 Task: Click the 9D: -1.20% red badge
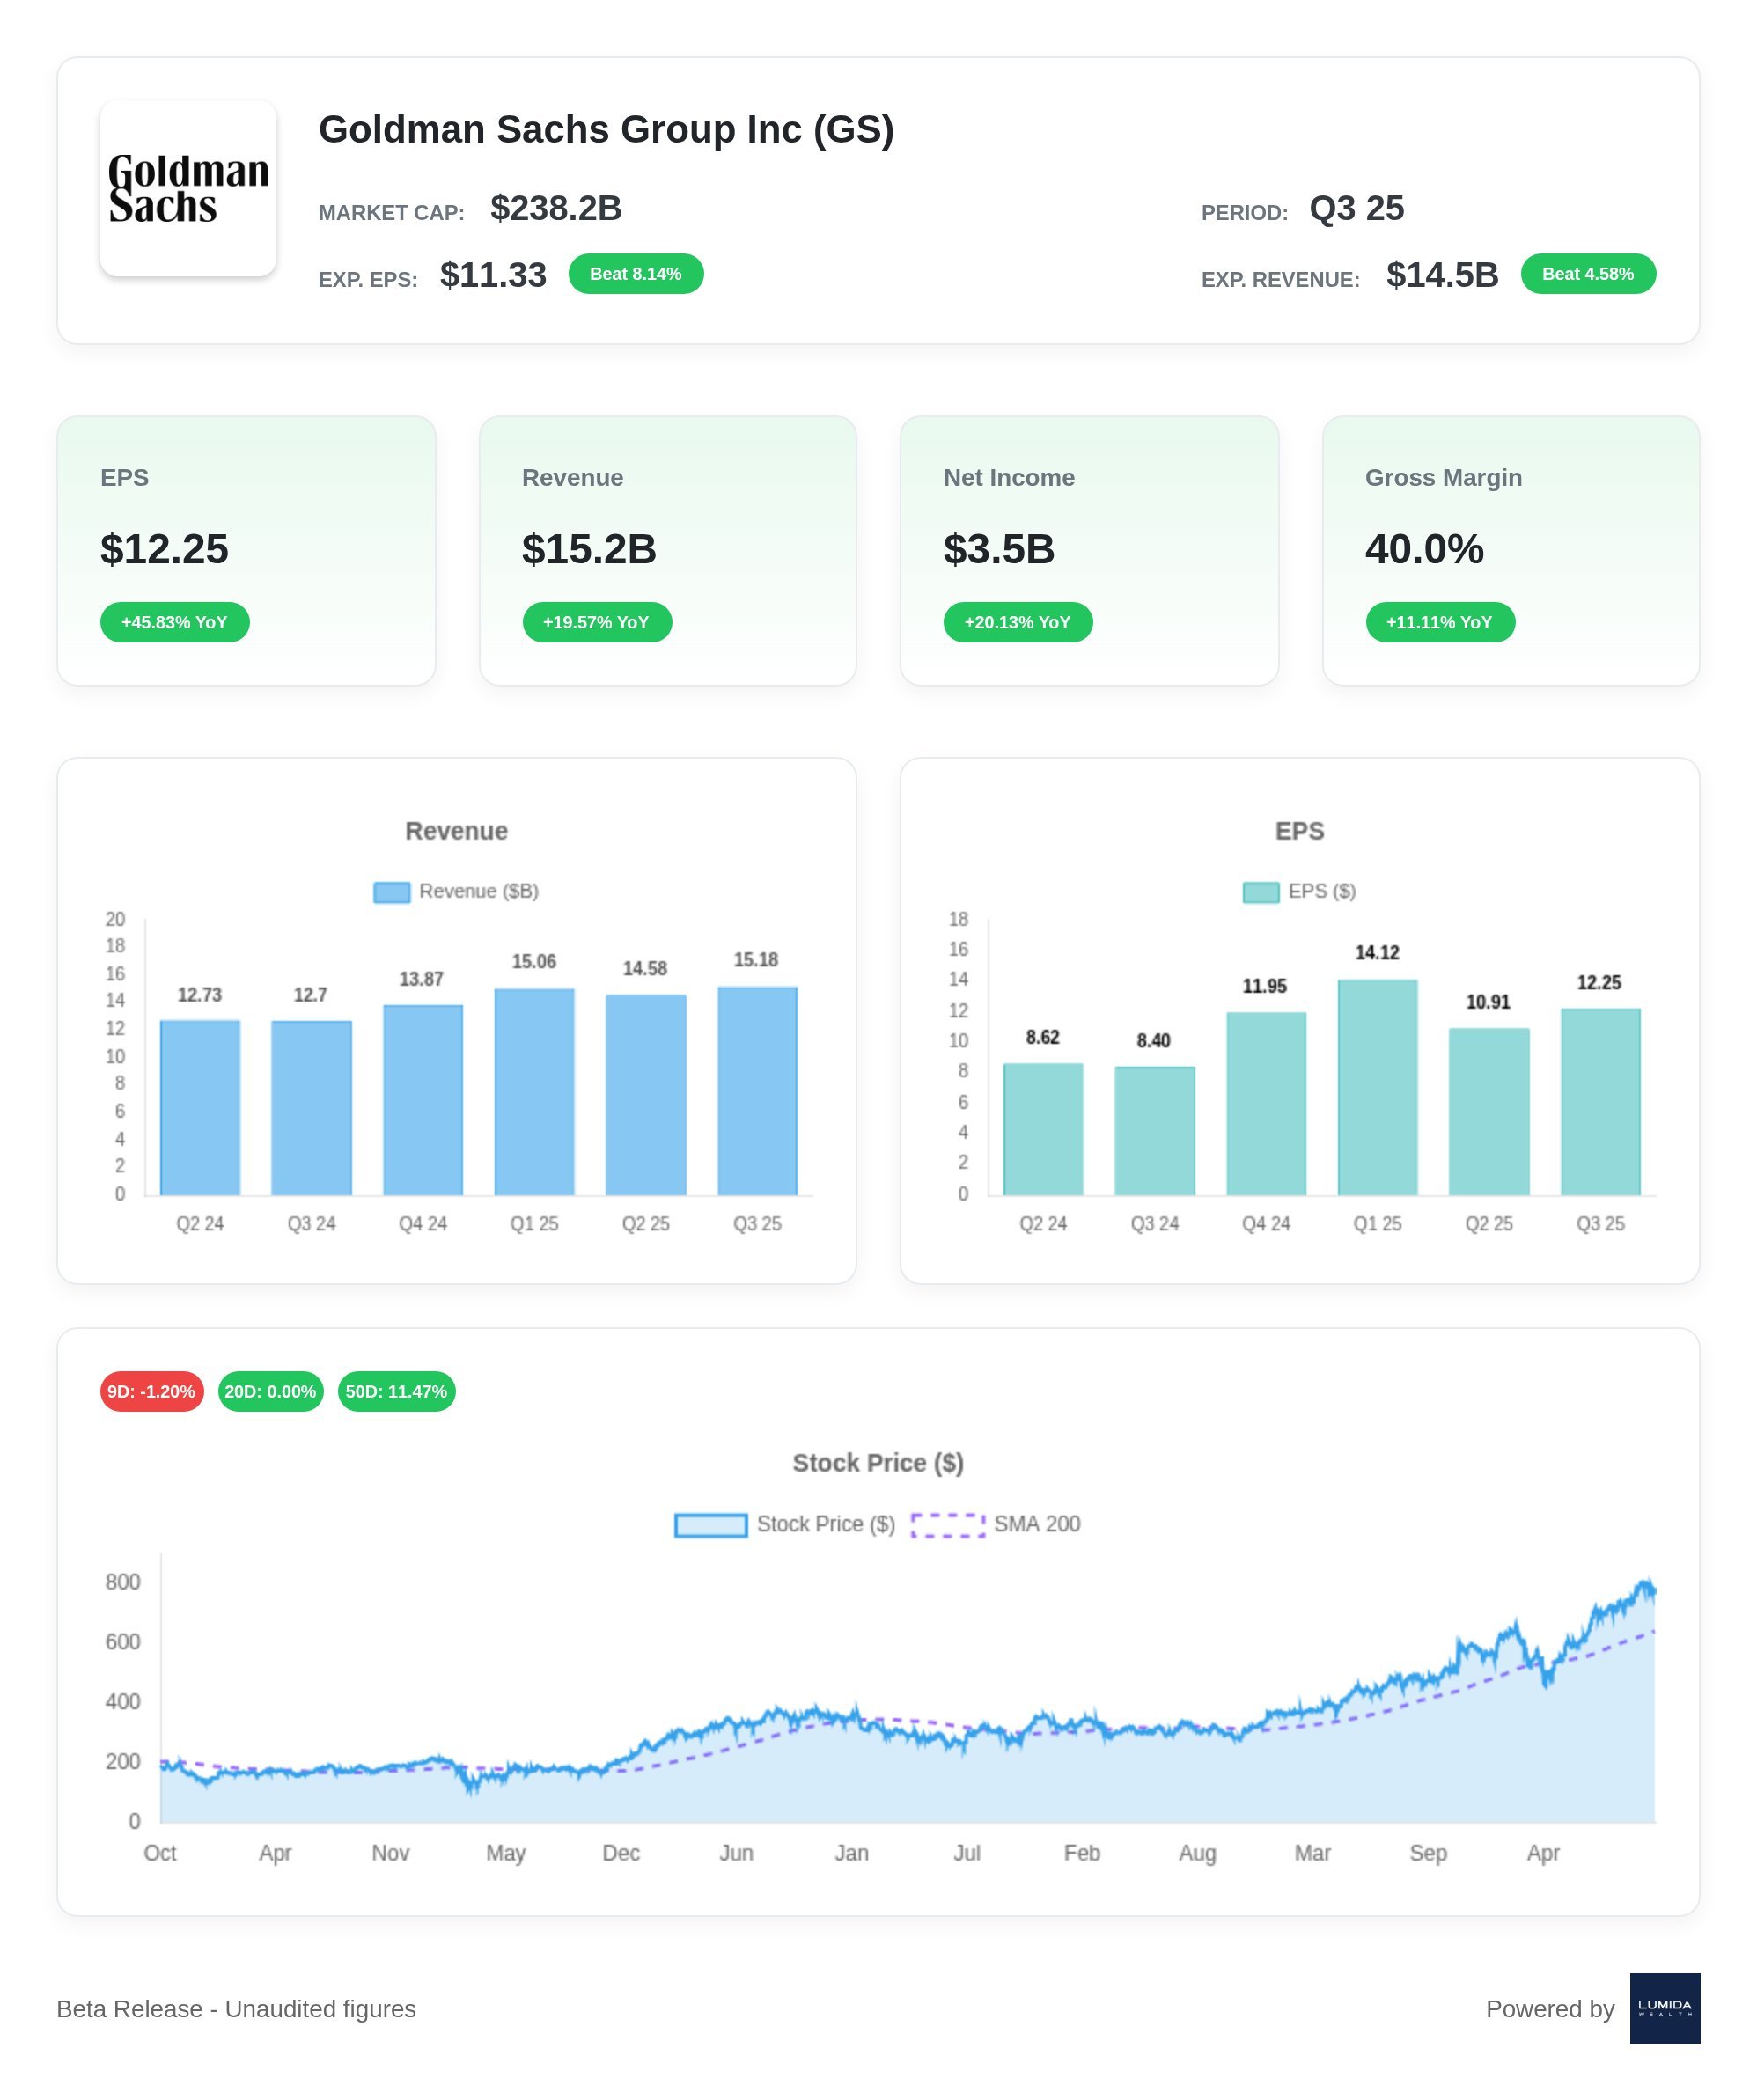[x=151, y=1392]
